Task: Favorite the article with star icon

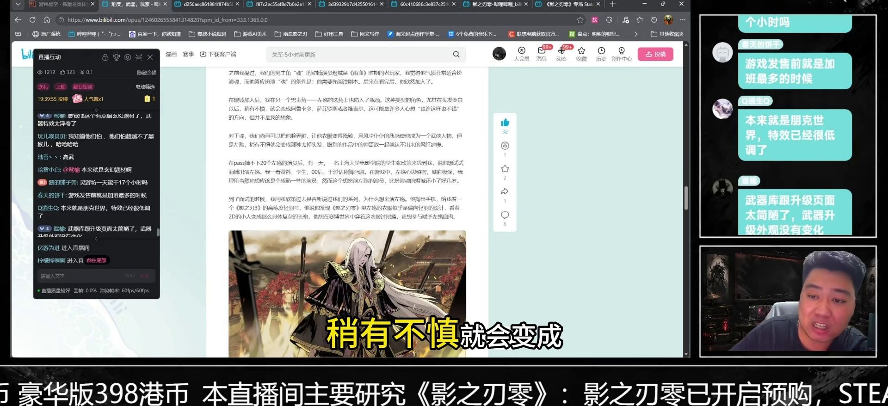Action: coord(505,169)
